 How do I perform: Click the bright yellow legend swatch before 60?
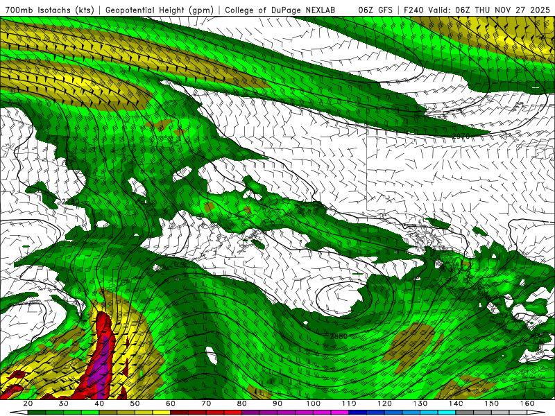(162, 413)
